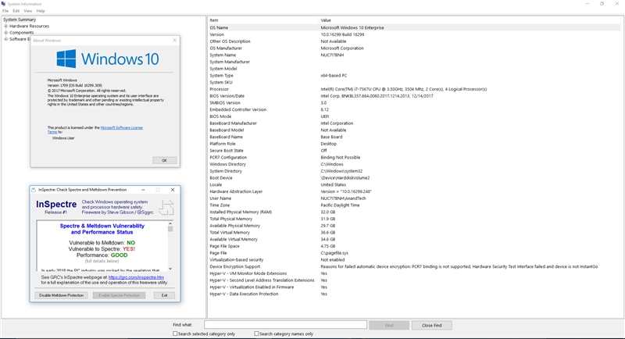Select the Processor row
Viewport: 625px width, 339px height.
415,89
